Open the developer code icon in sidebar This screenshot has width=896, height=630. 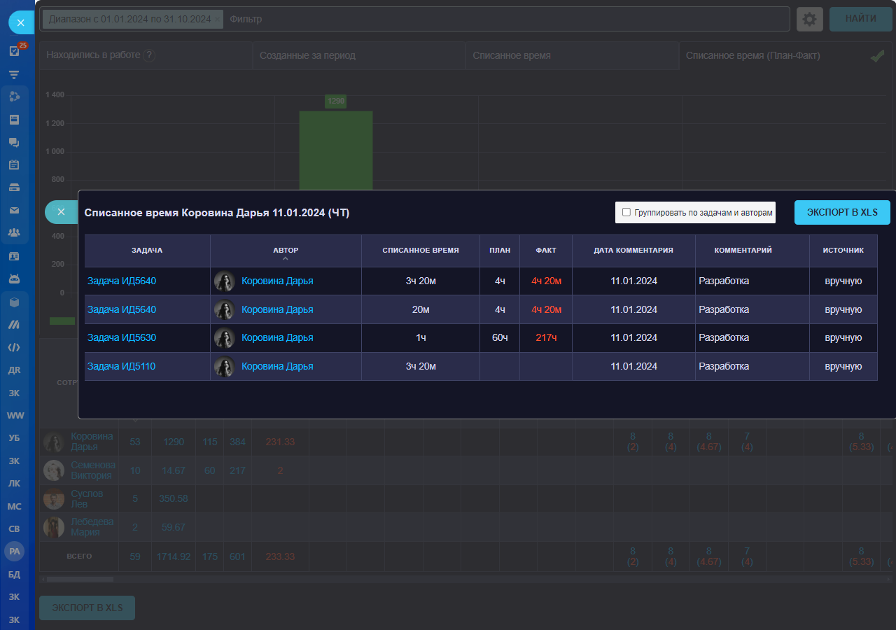(x=14, y=347)
